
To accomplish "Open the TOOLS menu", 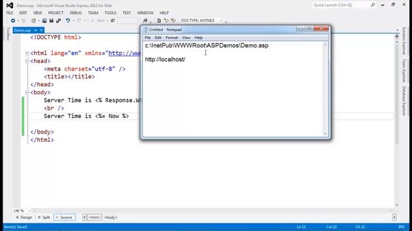I will point(110,13).
